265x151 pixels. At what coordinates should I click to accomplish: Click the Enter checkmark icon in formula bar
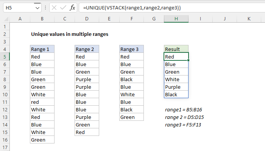coord(62,8)
